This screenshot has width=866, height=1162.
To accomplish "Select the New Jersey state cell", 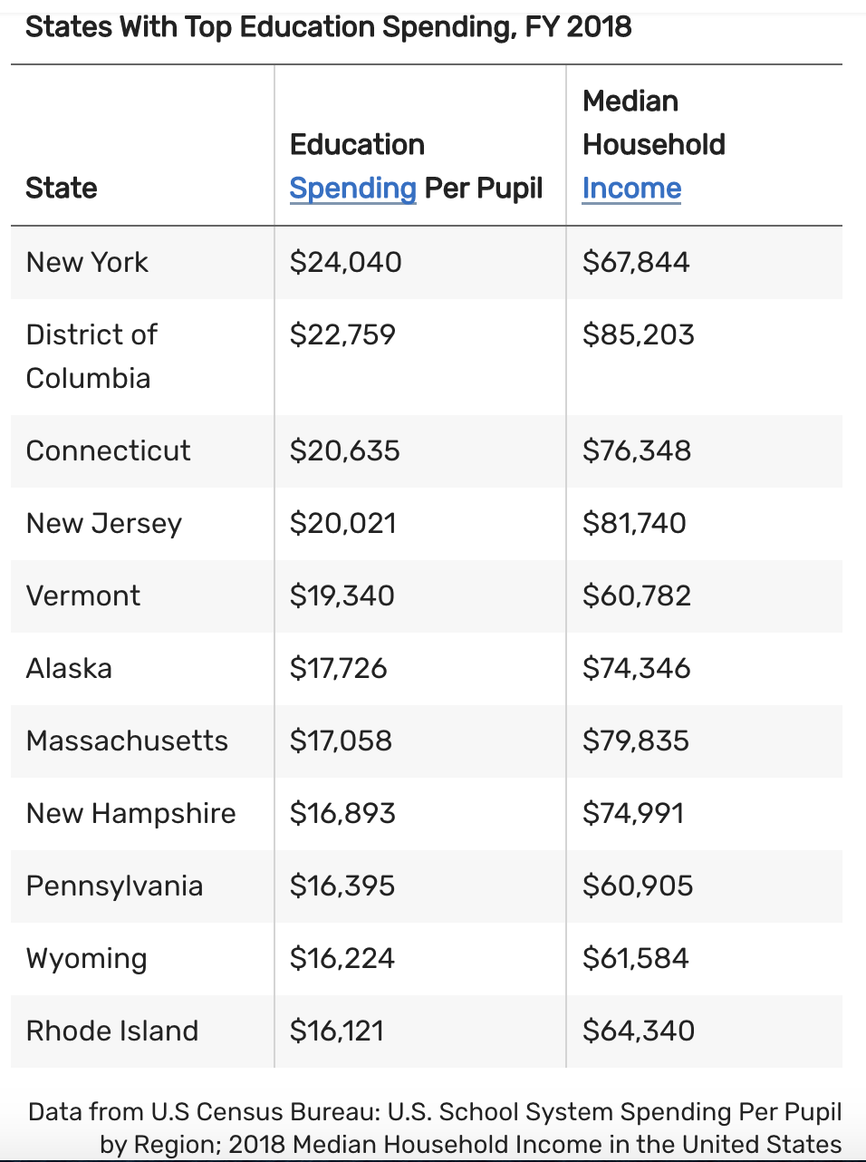I will tap(104, 524).
